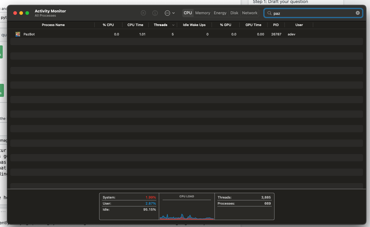Click the search field containing paz
Screen dimensions: 370x227
(313, 13)
